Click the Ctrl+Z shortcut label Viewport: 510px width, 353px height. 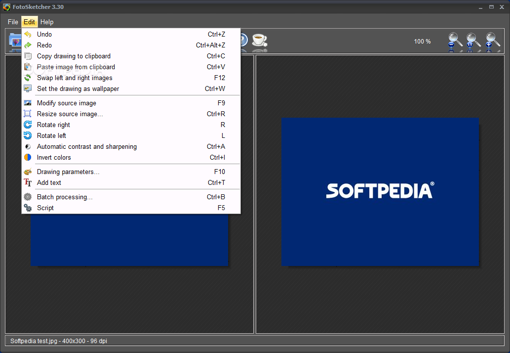click(216, 34)
